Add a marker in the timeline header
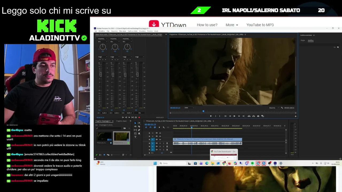The height and width of the screenshot is (192, 342). 159,127
